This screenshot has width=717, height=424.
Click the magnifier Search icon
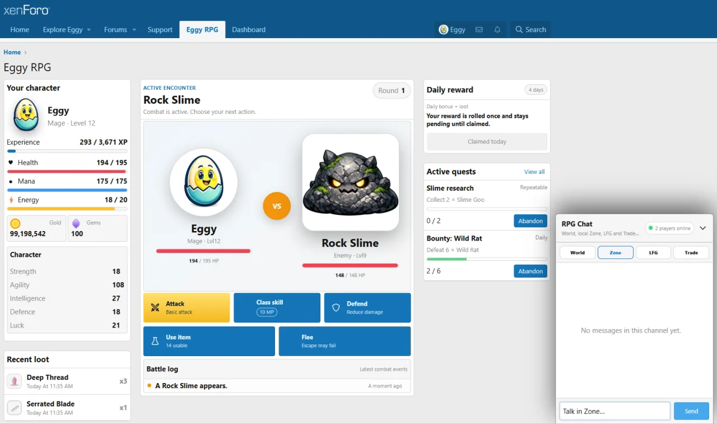[x=519, y=30]
